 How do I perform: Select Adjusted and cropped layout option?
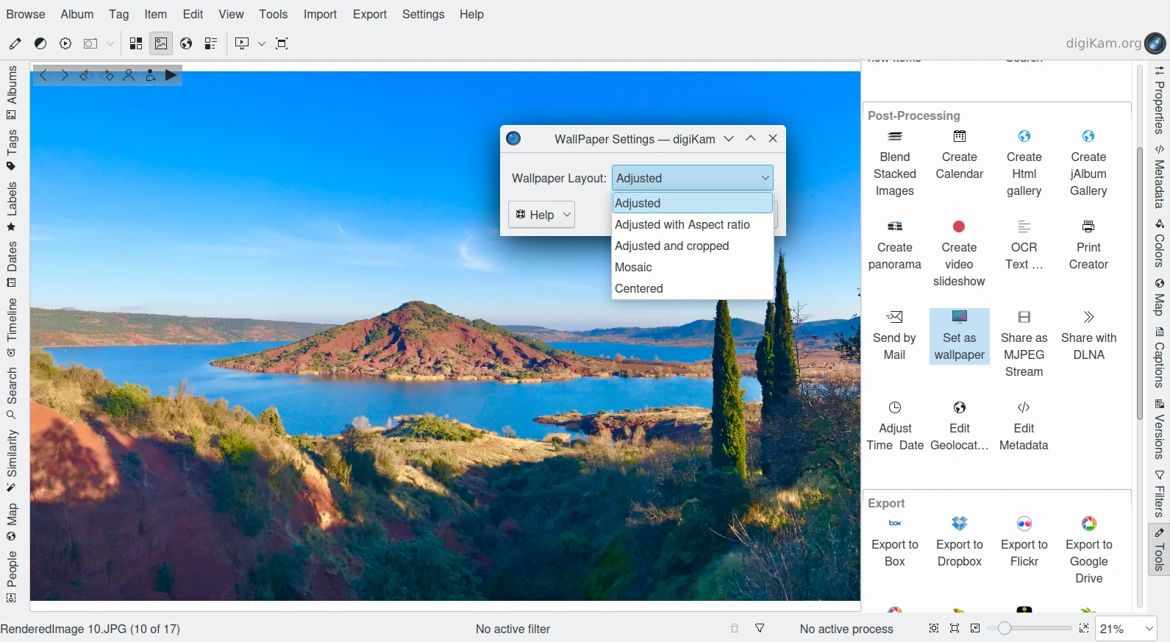click(x=671, y=246)
